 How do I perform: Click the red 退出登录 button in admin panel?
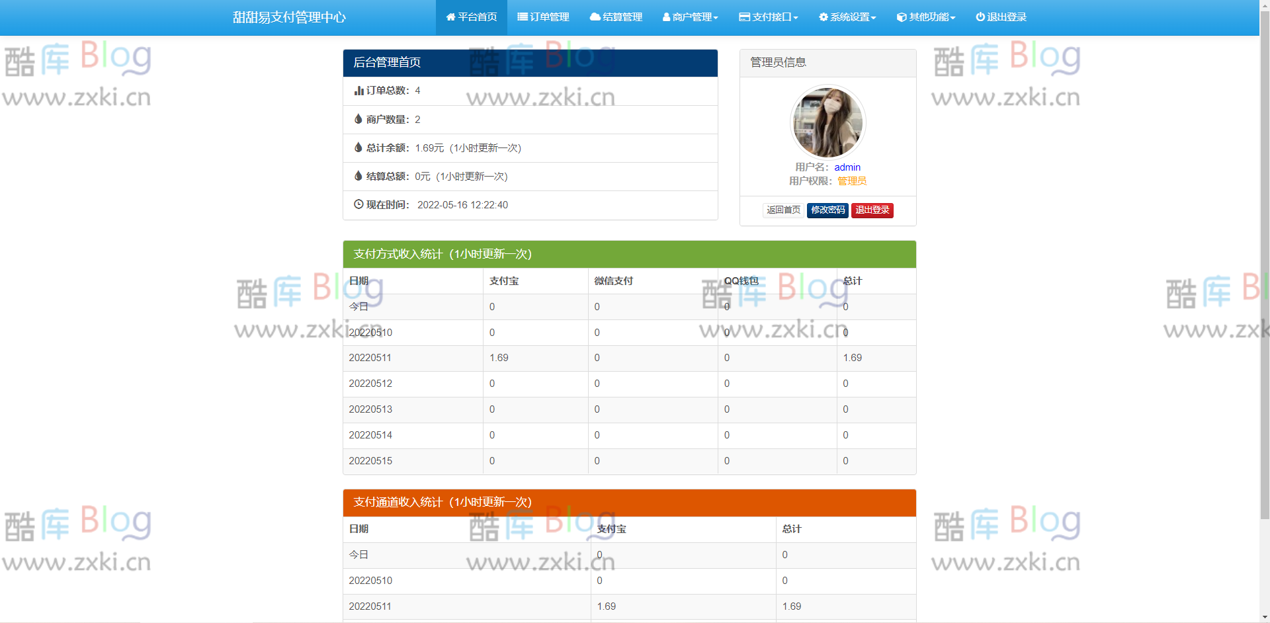[872, 210]
